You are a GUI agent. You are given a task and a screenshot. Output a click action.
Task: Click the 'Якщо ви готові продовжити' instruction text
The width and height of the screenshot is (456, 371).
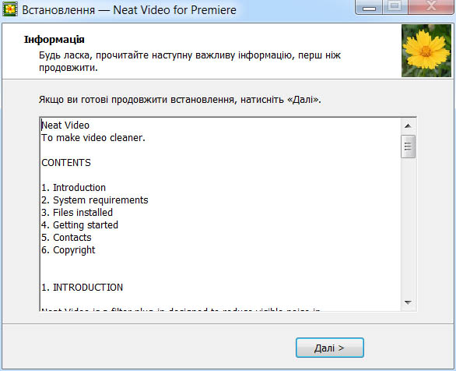[x=180, y=100]
